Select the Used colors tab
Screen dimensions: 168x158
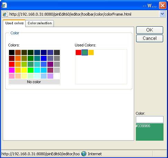(14, 23)
